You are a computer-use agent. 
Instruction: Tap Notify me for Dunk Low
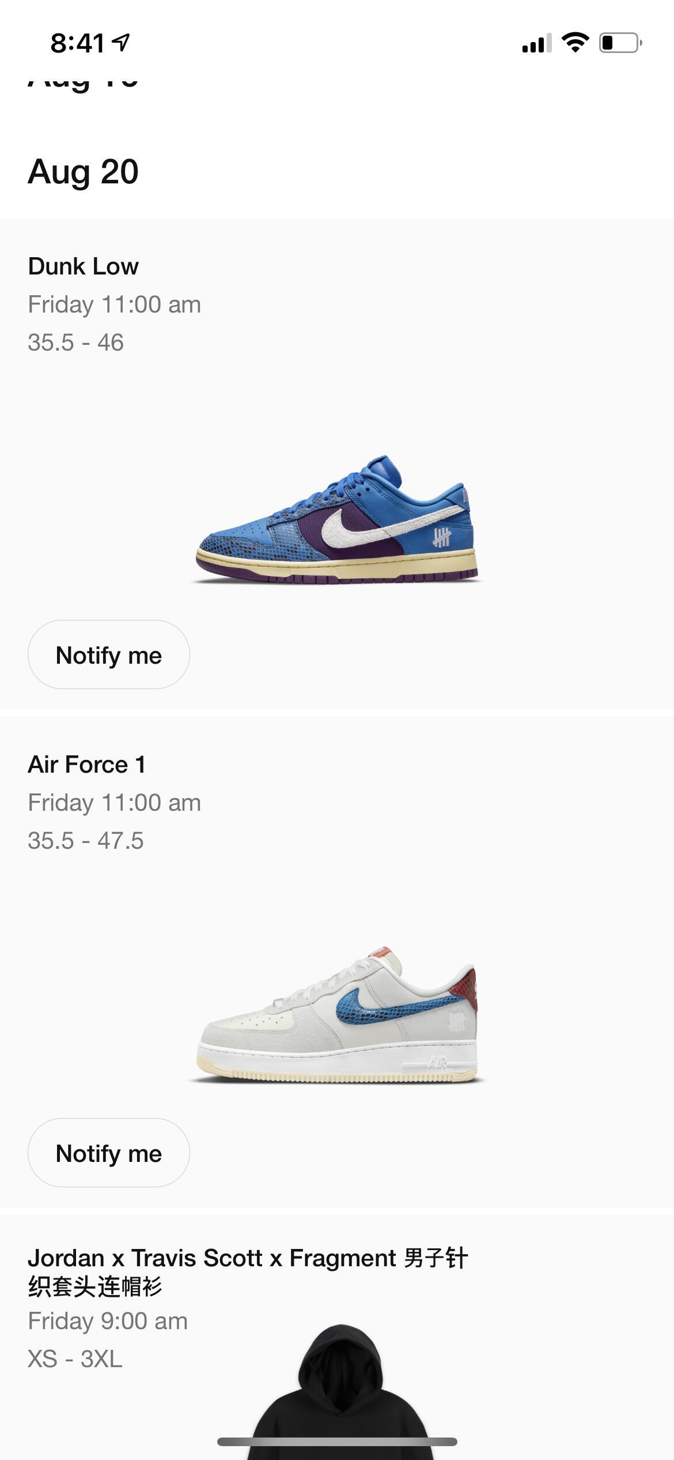pos(109,654)
